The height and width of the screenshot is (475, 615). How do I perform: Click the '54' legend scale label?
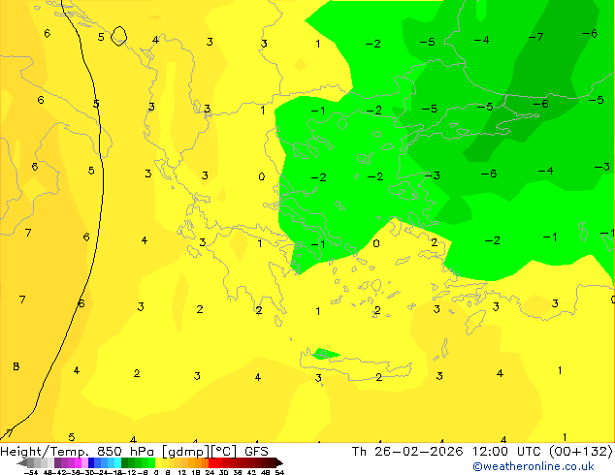(x=279, y=472)
